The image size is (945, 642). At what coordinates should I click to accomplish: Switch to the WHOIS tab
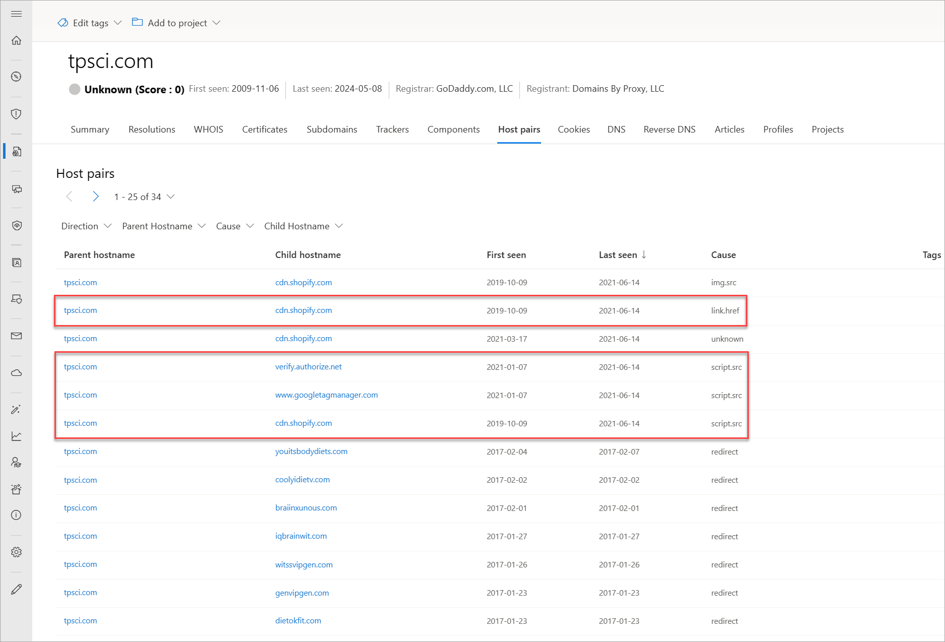click(208, 130)
